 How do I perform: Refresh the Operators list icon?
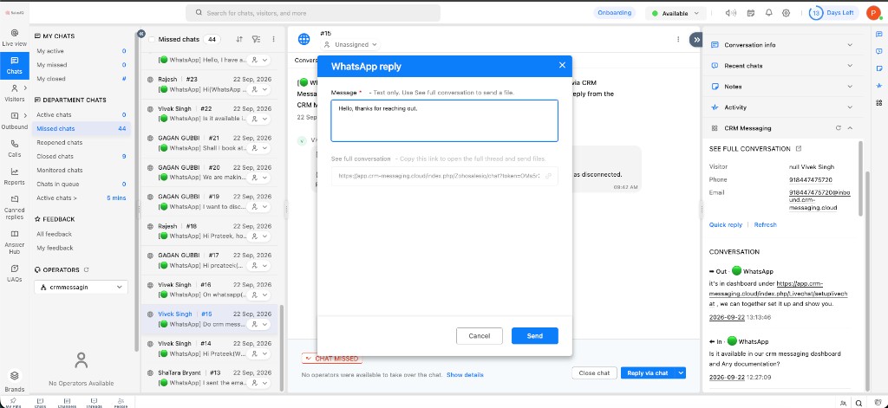[87, 270]
